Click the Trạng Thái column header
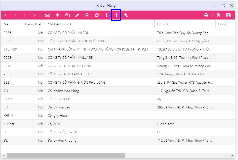 point(33,24)
